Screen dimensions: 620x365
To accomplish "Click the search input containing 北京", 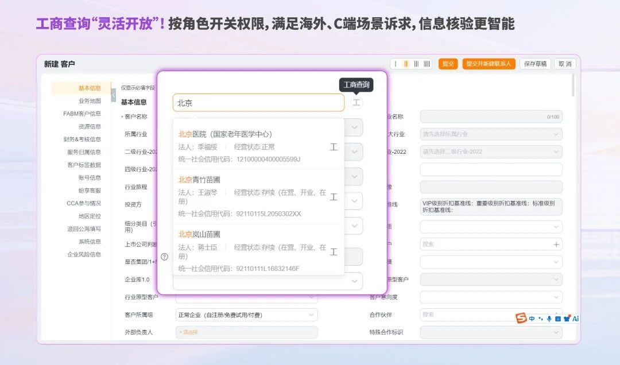I will click(x=258, y=103).
